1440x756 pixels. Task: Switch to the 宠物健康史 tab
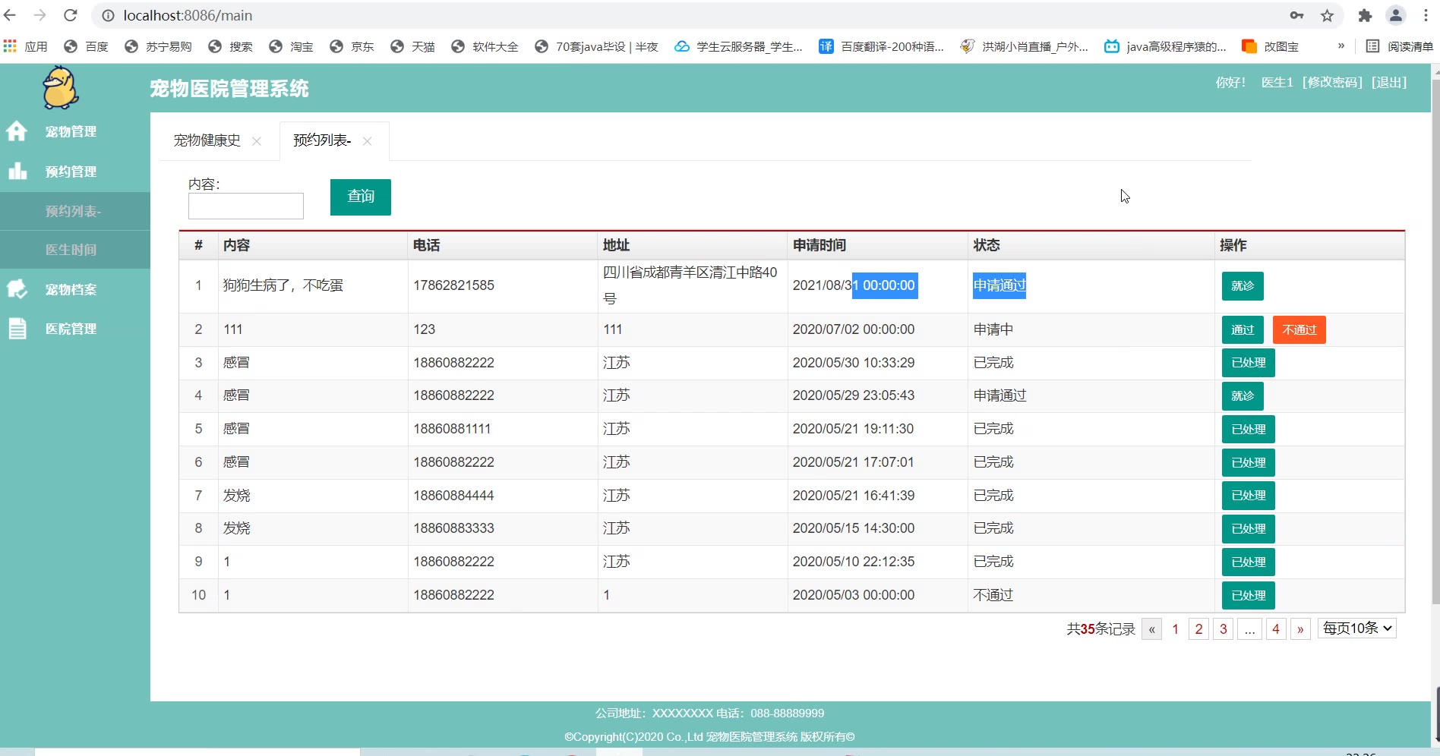point(207,140)
